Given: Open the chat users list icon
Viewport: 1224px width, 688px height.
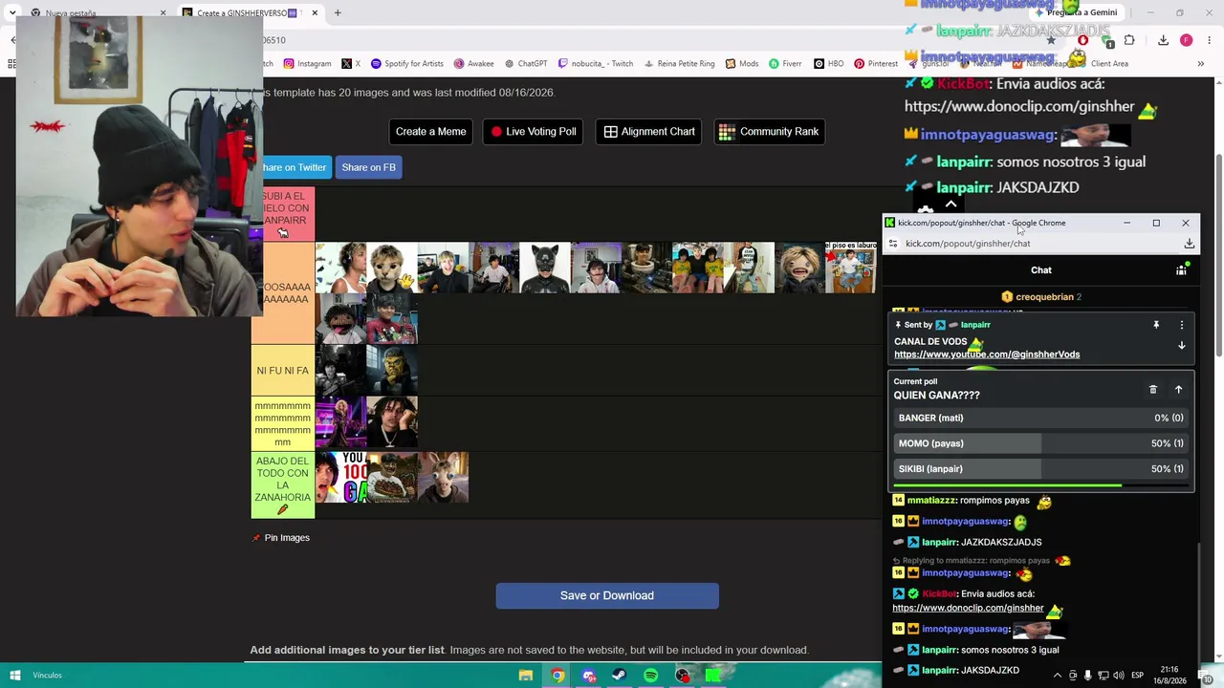Looking at the screenshot, I should point(1181,270).
